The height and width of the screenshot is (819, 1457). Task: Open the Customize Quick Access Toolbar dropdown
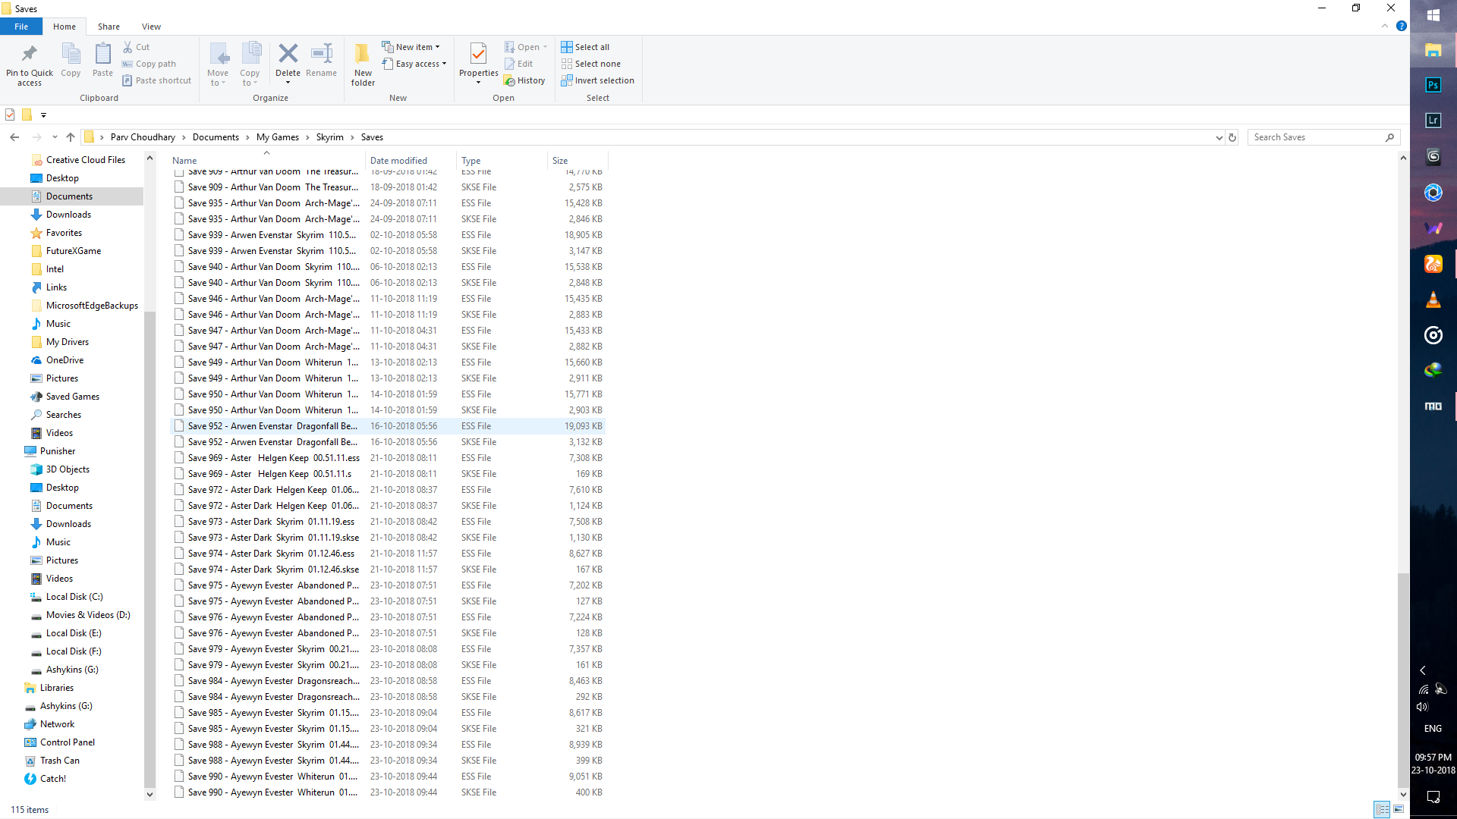point(43,115)
